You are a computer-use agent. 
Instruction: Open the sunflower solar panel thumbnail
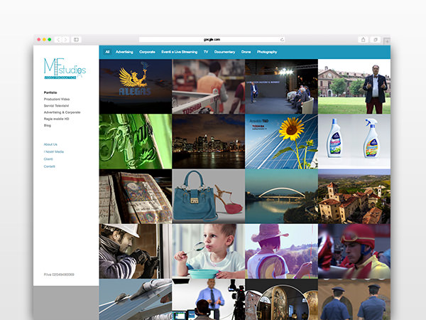pyautogui.click(x=281, y=142)
